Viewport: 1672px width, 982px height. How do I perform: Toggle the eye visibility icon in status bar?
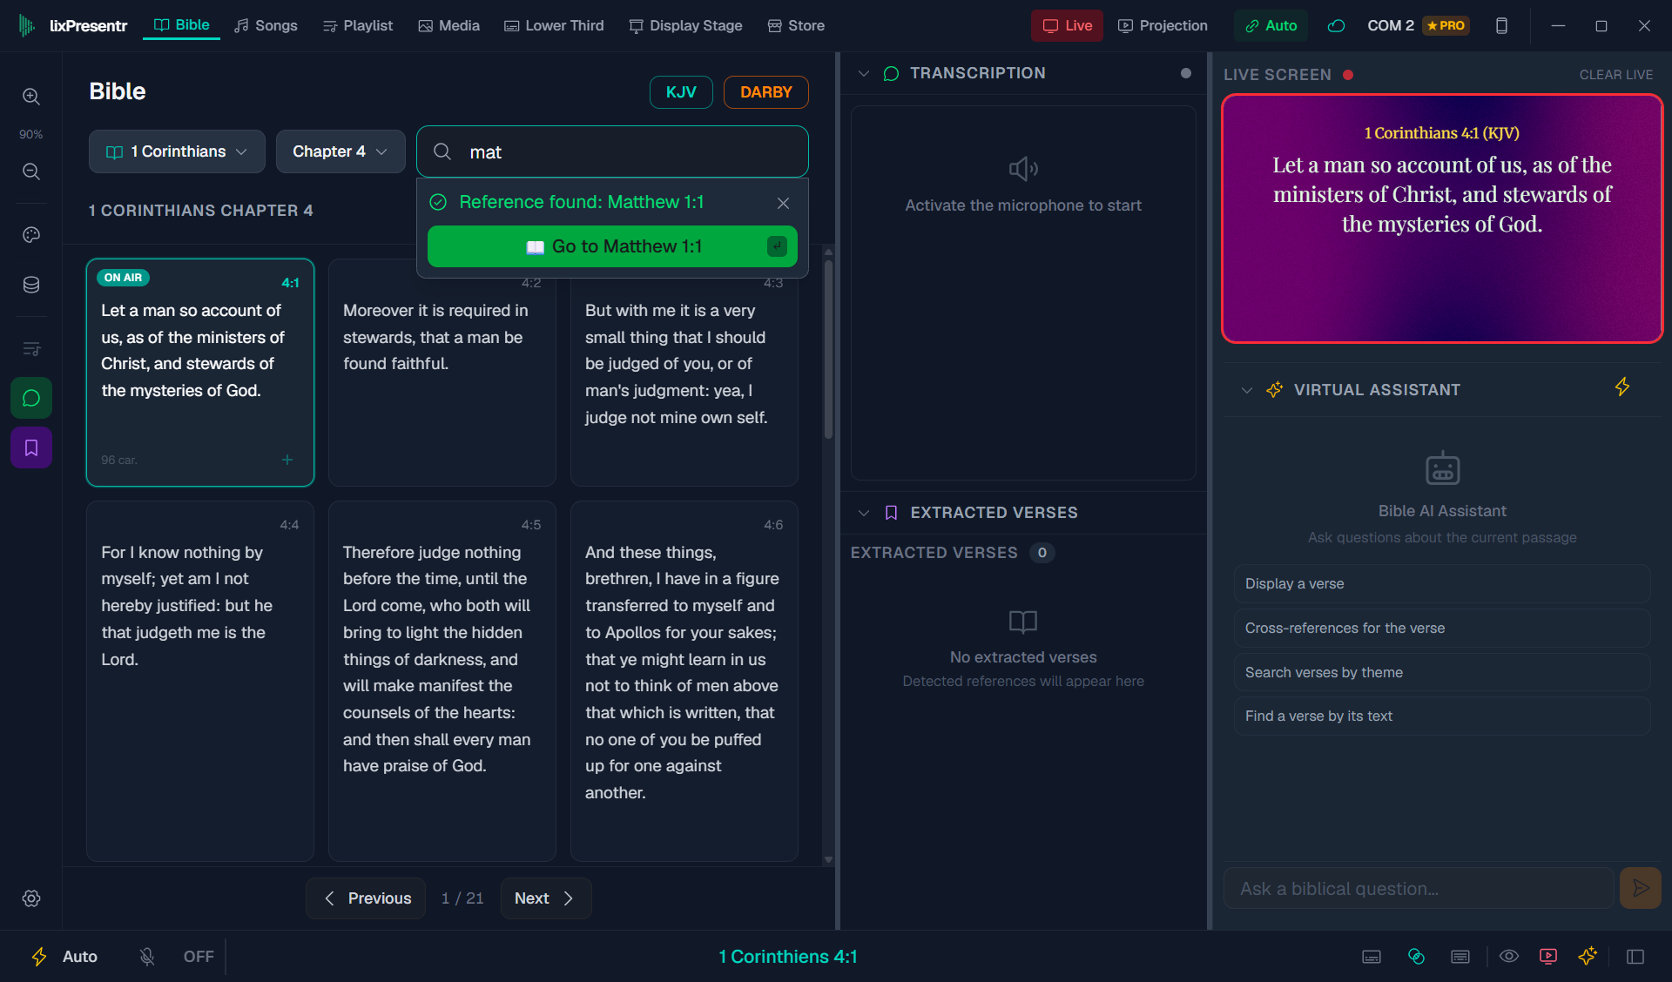coord(1509,956)
